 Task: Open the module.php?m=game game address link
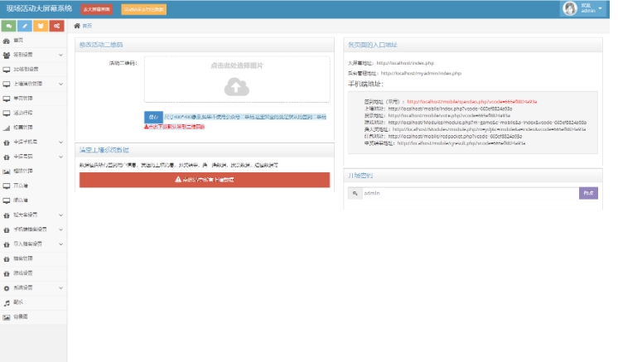point(487,123)
